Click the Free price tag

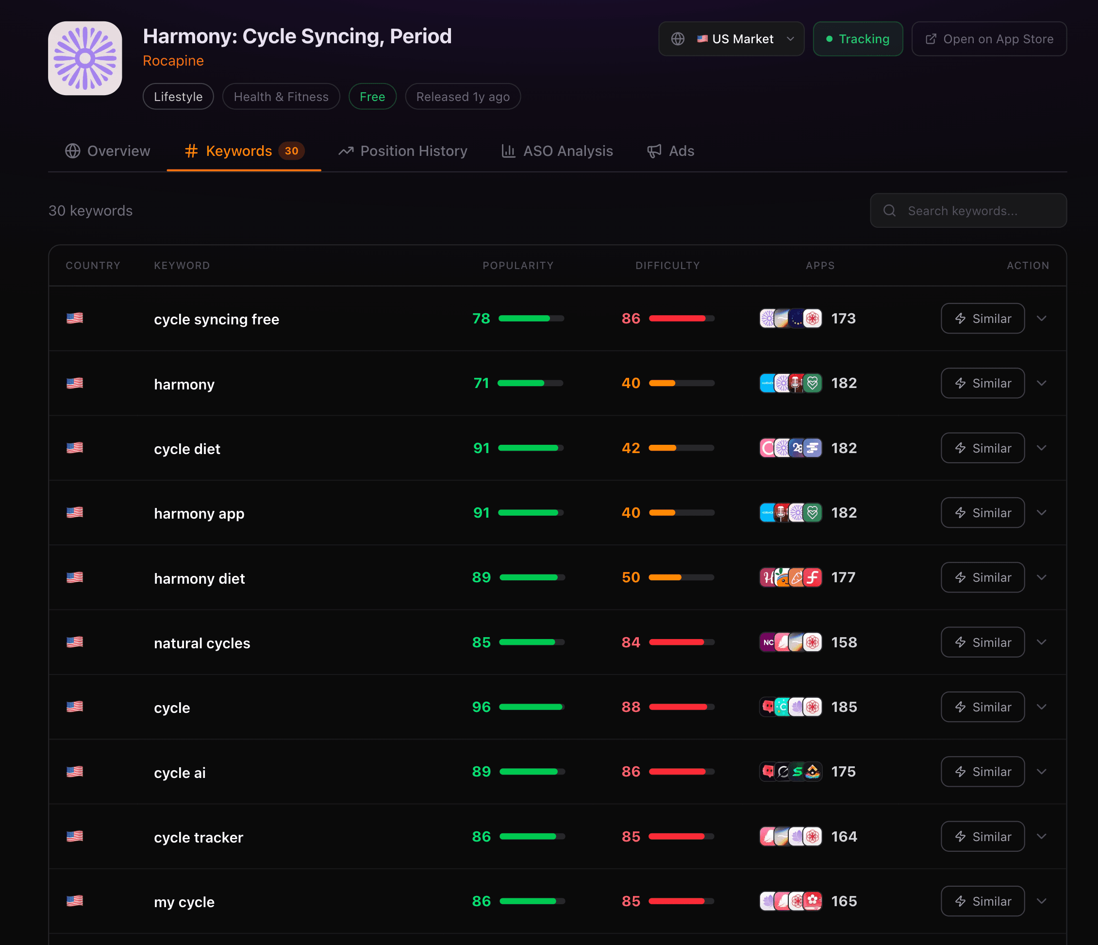[372, 97]
